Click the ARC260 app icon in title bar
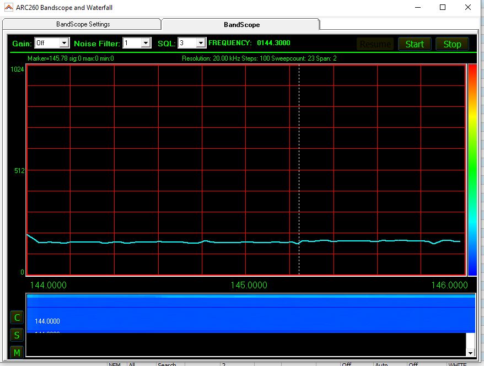The height and width of the screenshot is (366, 484). click(x=9, y=7)
